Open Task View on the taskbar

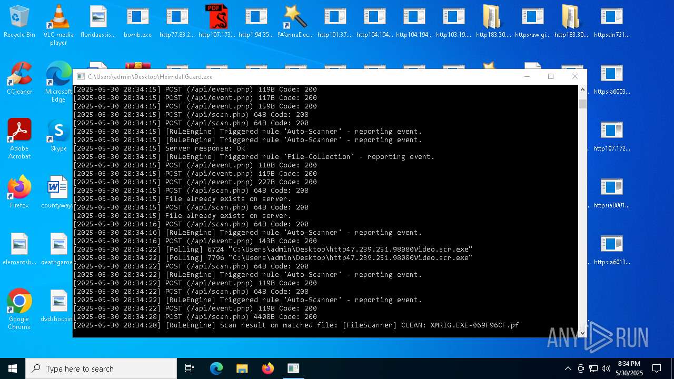click(190, 368)
